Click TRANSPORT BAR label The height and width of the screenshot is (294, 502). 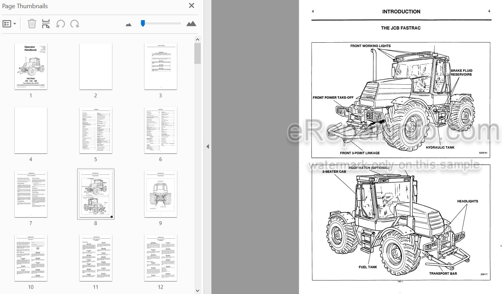tap(443, 274)
